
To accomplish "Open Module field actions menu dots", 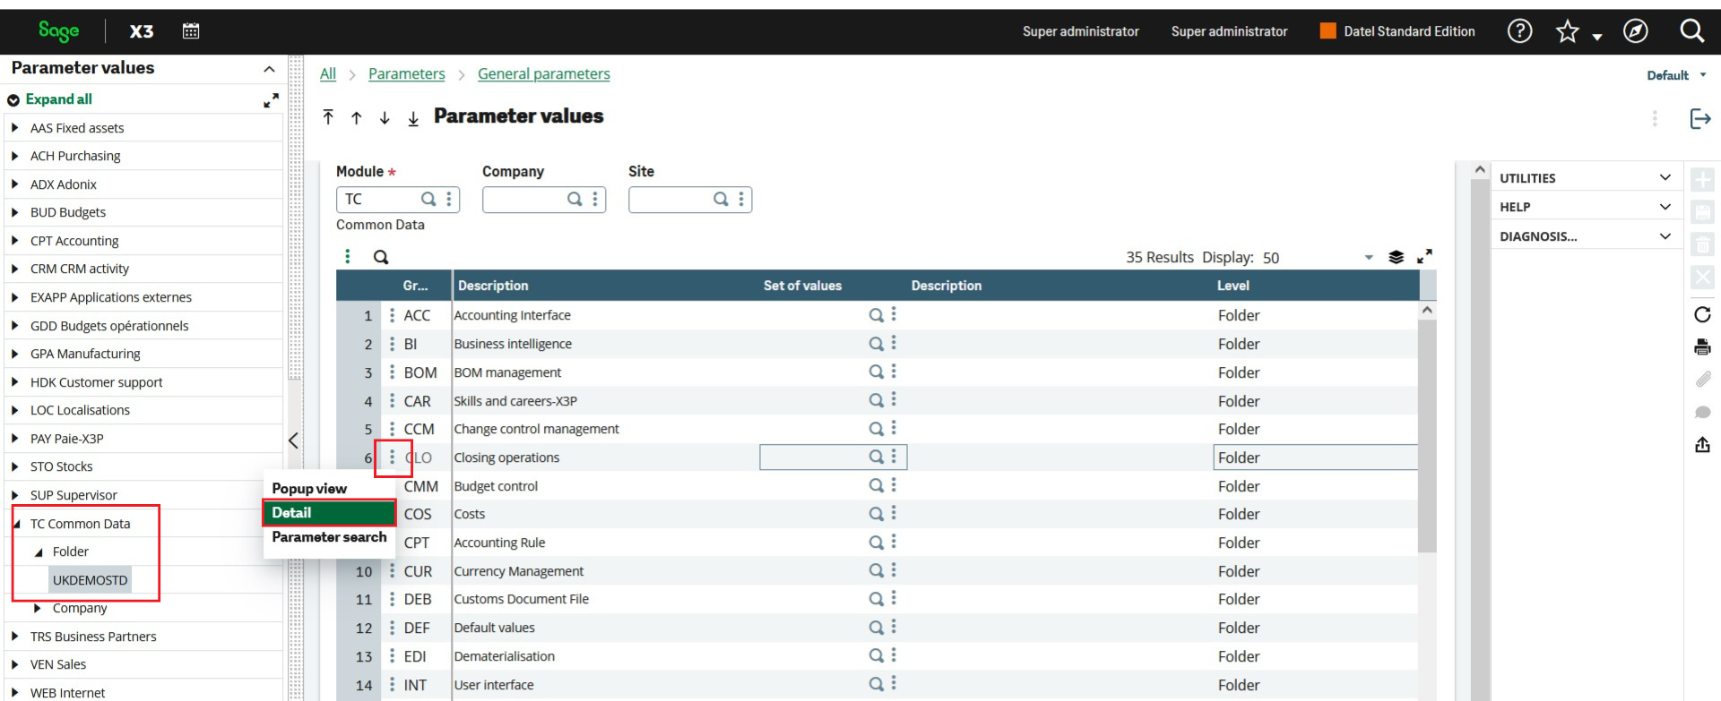I will [x=449, y=199].
